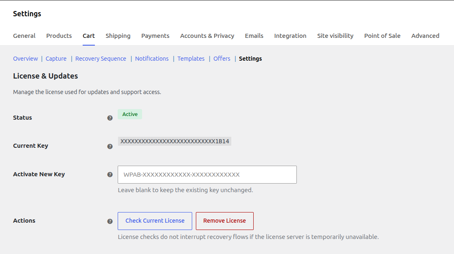
Task: Click the help icon beside Current Key
Action: click(x=110, y=147)
